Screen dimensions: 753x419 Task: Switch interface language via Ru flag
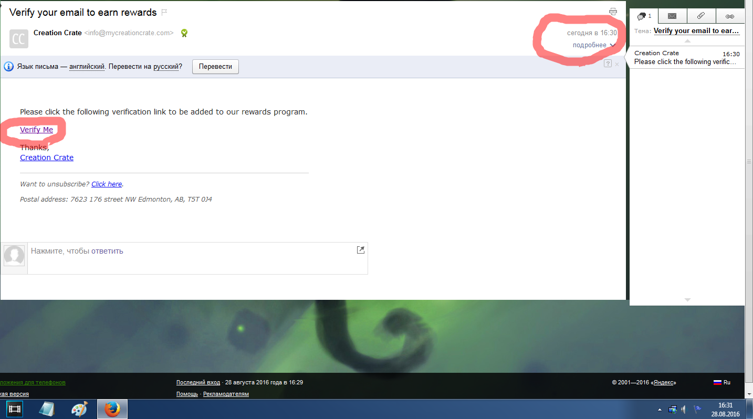721,382
